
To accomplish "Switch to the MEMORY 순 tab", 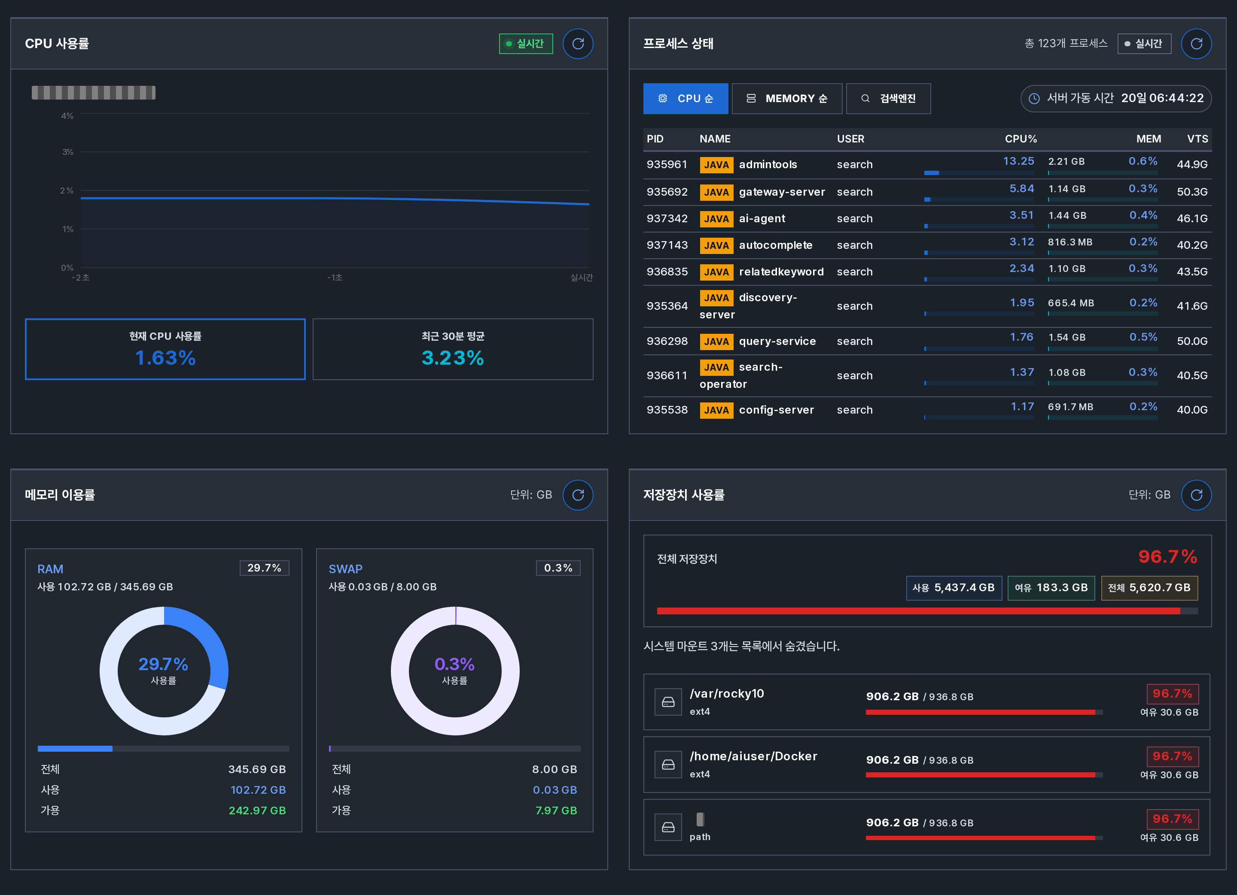I will coord(787,99).
